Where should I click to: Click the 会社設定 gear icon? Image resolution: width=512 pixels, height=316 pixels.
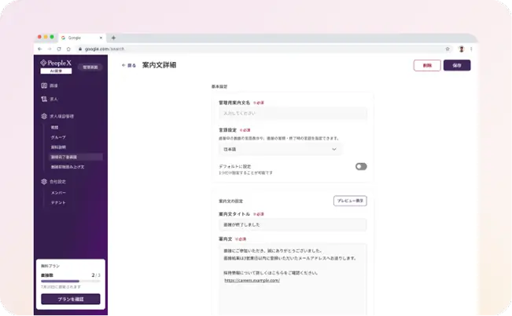tap(44, 181)
